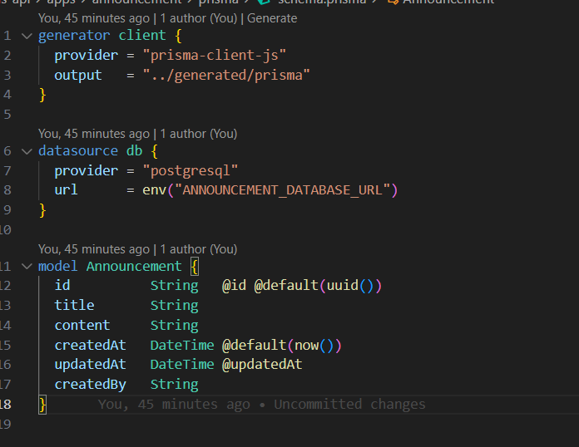Open the git blame lens above model Announcement
Screen dimensions: 579x447
coord(138,249)
